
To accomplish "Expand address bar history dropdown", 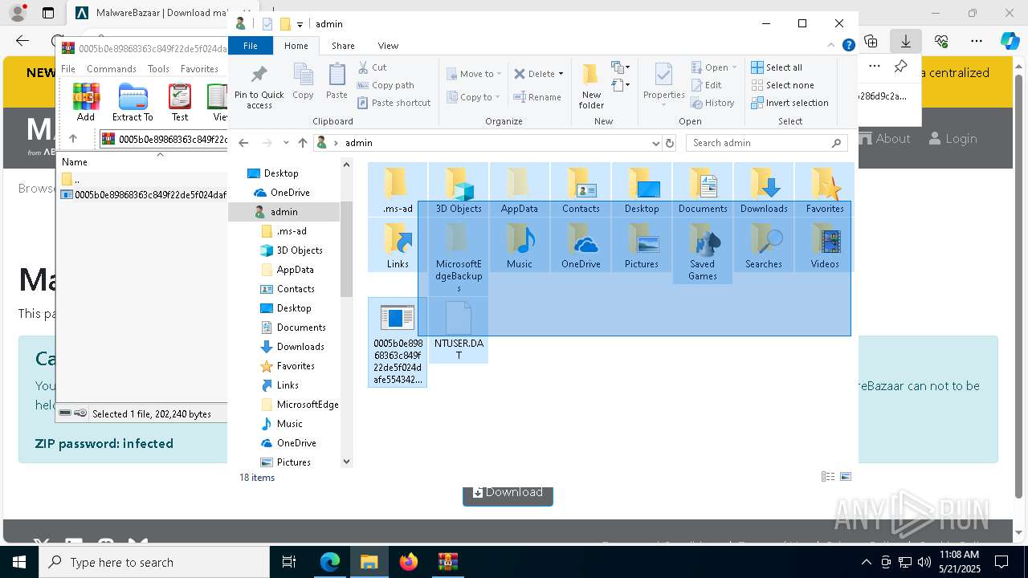I will (x=656, y=143).
